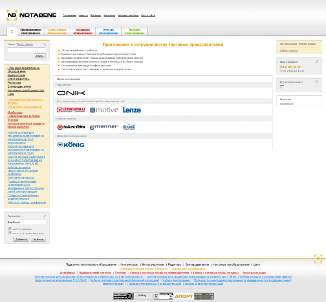Image resolution: width=326 pixels, height=302 pixels.
Task: Open Окрасочное оборудование in the left sidebar
Action: pyautogui.click(x=24, y=107)
